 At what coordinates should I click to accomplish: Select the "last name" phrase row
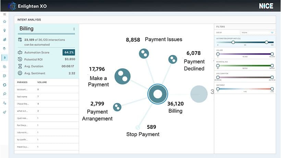coord(22,97)
